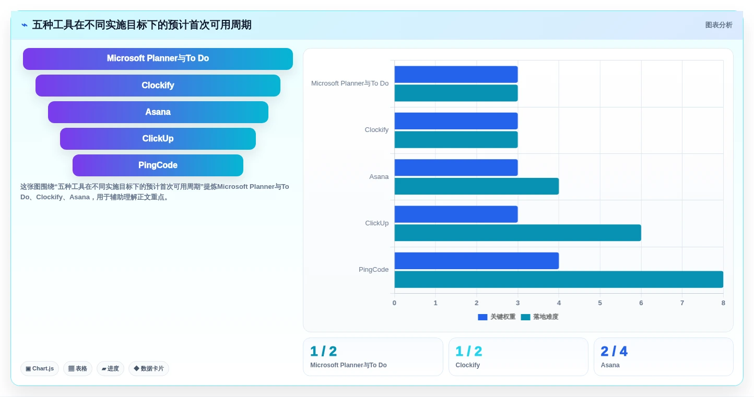Select the PingCode funnel bar
Image resolution: width=754 pixels, height=397 pixels.
click(x=158, y=165)
